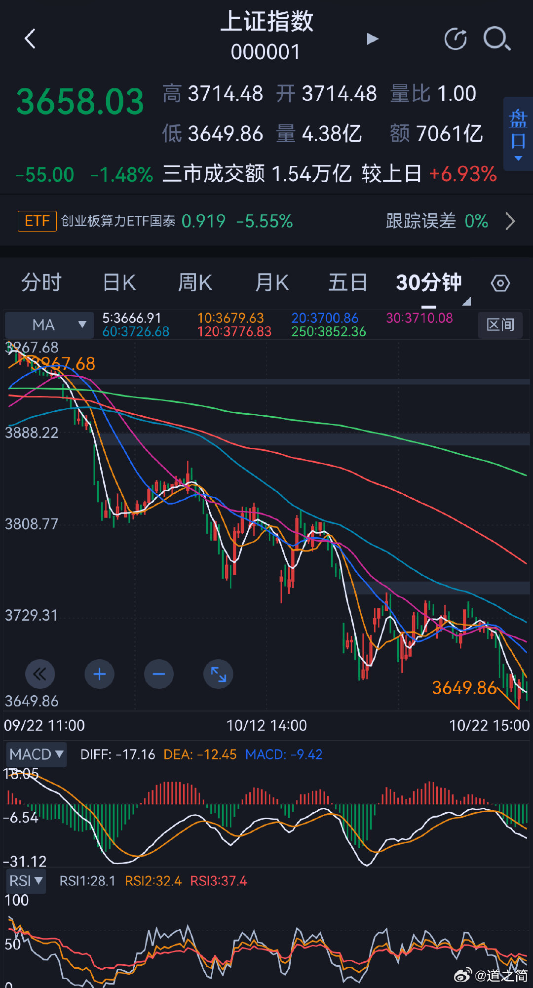Click the 区间 range button
Viewport: 533px width, 988px height.
point(500,325)
